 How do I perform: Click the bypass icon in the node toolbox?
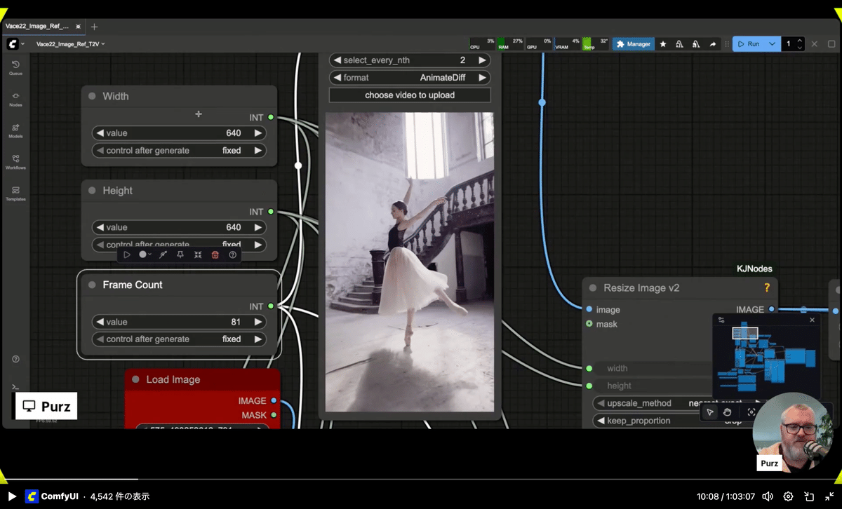[163, 254]
